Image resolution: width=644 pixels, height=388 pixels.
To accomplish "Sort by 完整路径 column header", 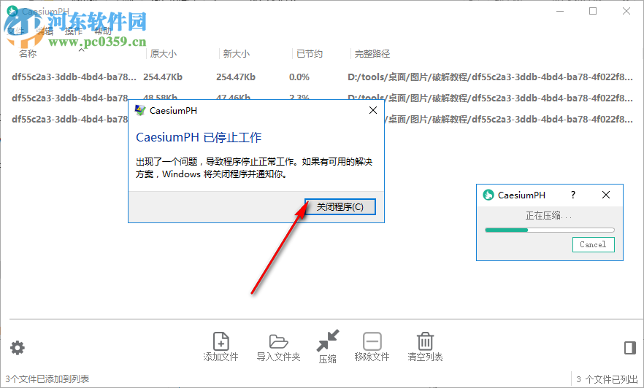I will [x=372, y=54].
